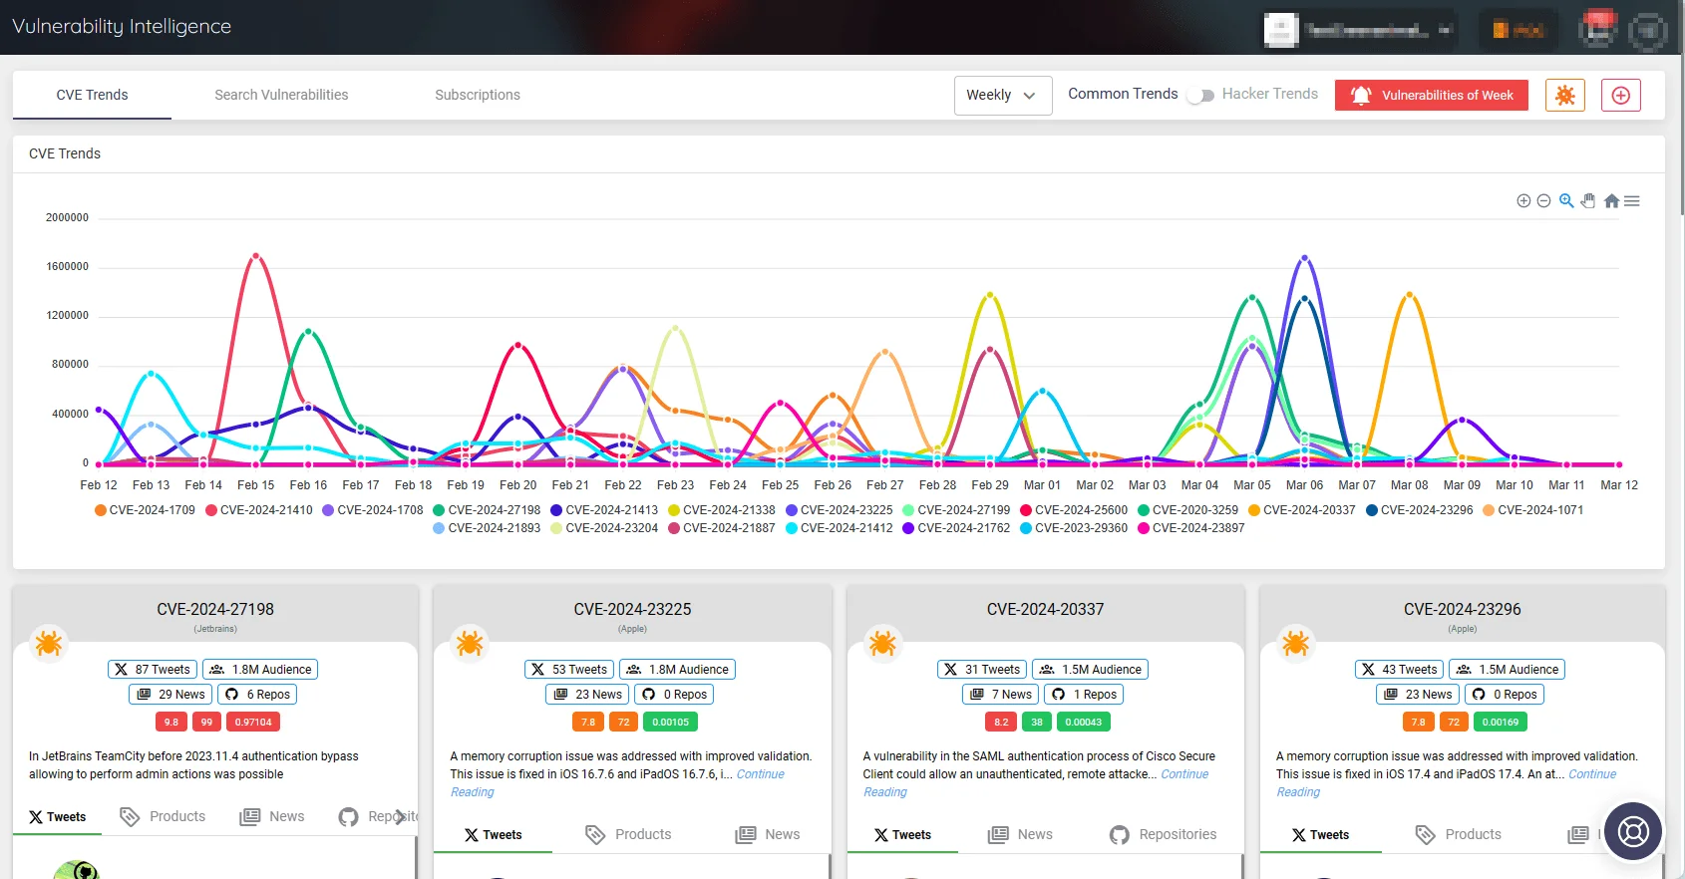Click the orange bug icon button
1685x879 pixels.
1565,95
